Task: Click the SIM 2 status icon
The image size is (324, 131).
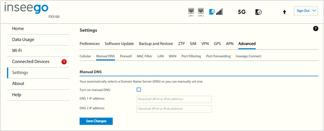Action: pos(258,12)
